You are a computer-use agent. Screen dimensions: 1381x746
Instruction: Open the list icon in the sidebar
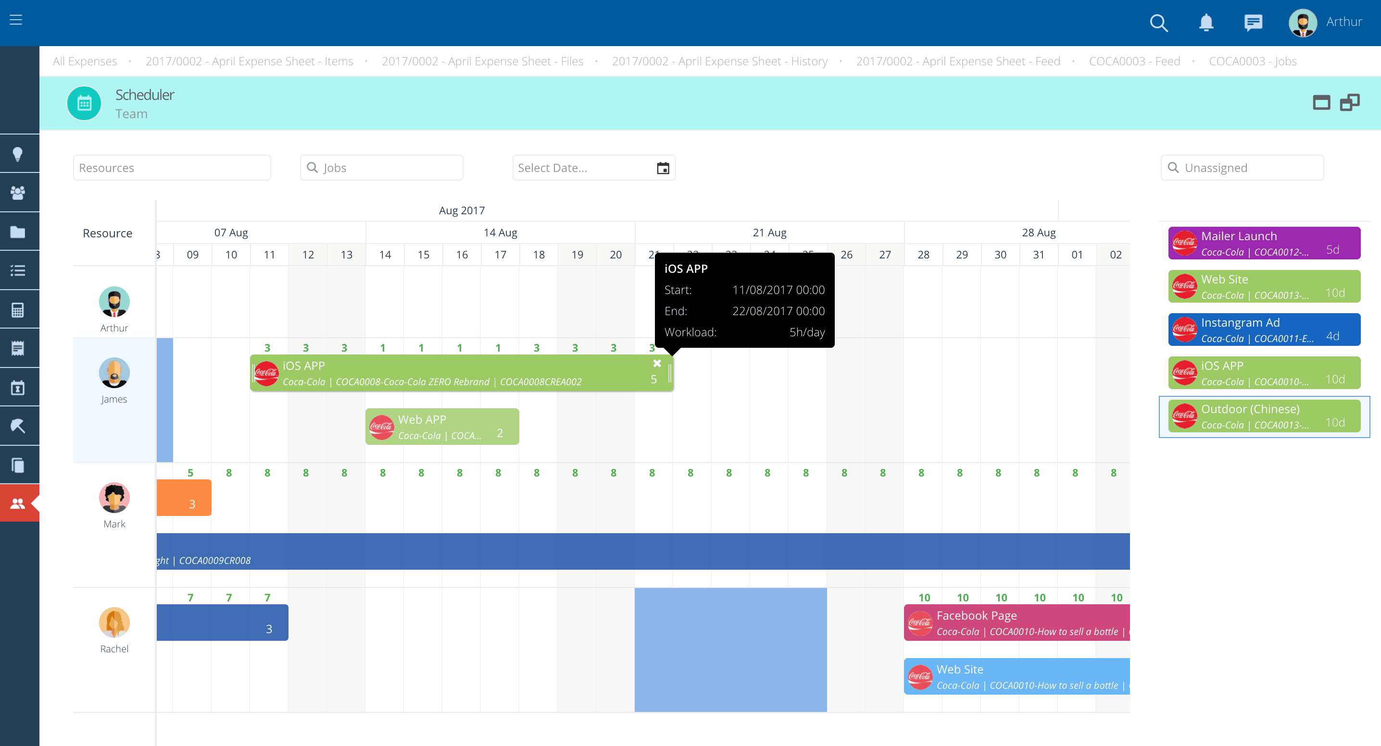point(18,270)
